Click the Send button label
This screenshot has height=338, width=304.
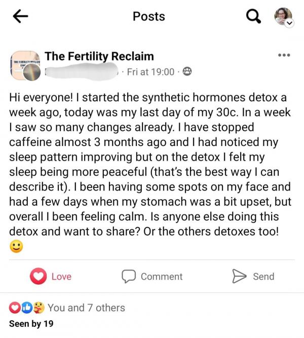click(x=263, y=276)
